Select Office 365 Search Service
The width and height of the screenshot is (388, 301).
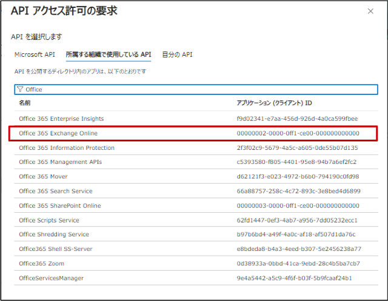[x=56, y=191]
